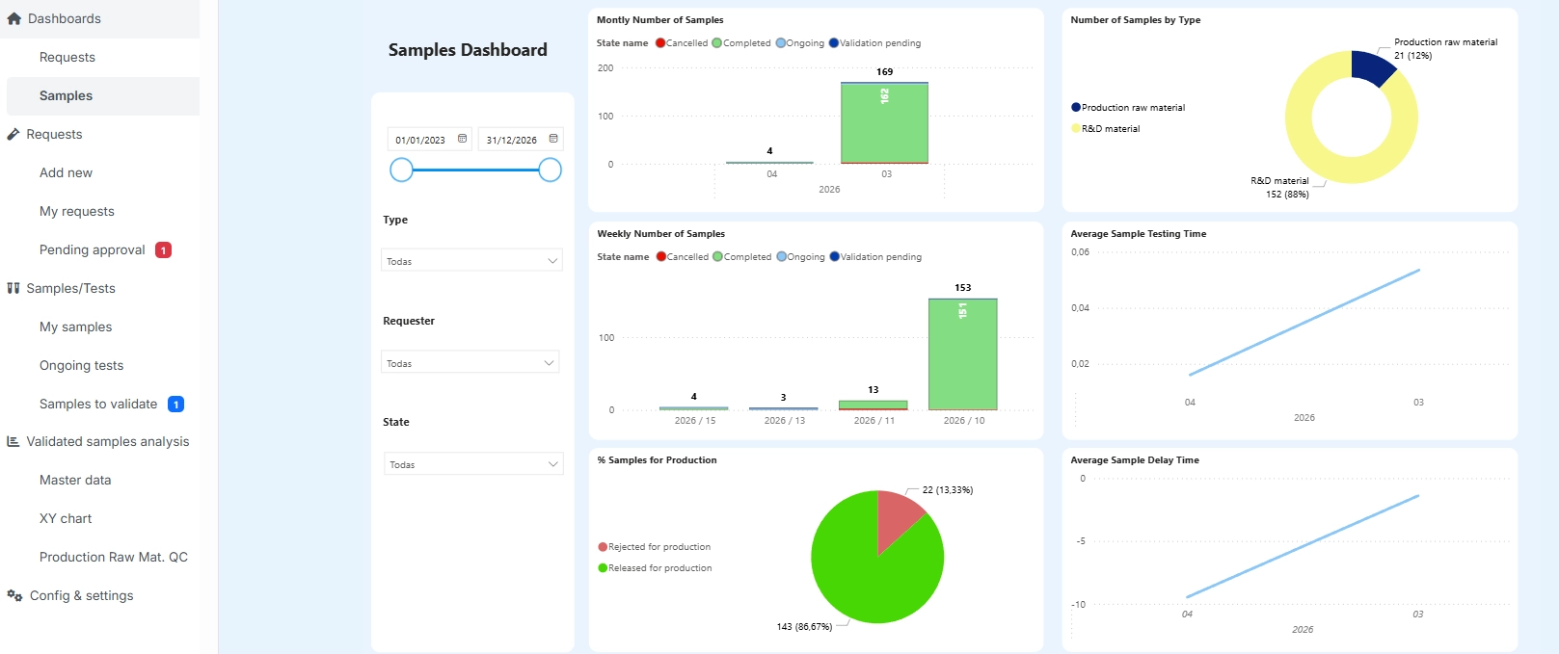1559x654 pixels.
Task: Click the Average Sample Testing Time line
Action: click(x=1304, y=322)
